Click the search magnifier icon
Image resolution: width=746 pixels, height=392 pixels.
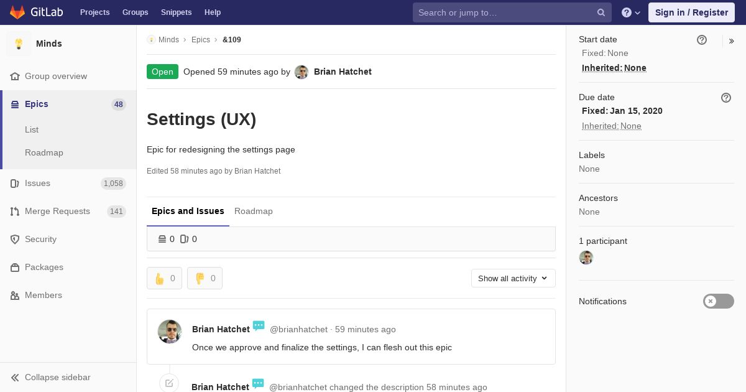point(601,12)
